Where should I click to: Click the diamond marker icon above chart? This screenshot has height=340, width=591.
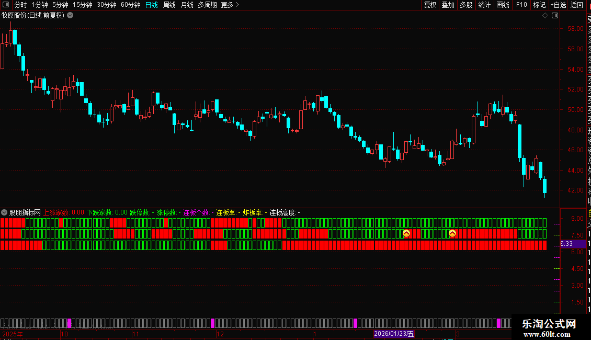pos(545,16)
